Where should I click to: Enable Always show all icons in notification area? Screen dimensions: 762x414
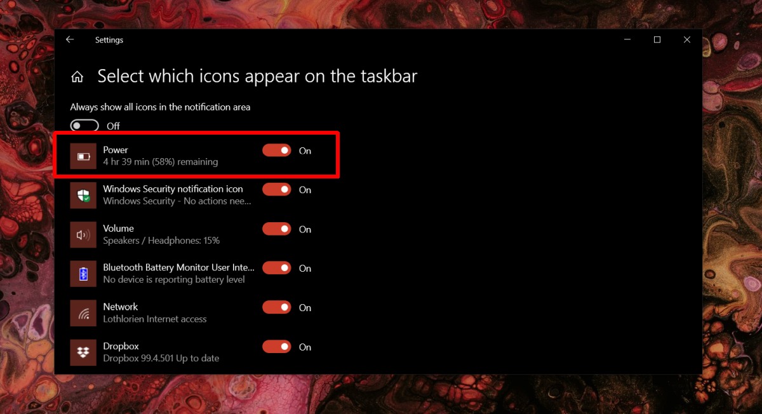point(84,126)
